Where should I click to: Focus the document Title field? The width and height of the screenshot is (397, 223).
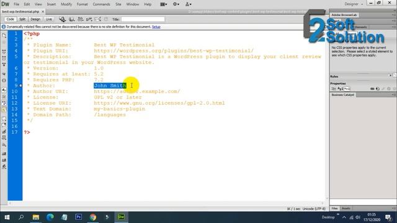pos(143,19)
